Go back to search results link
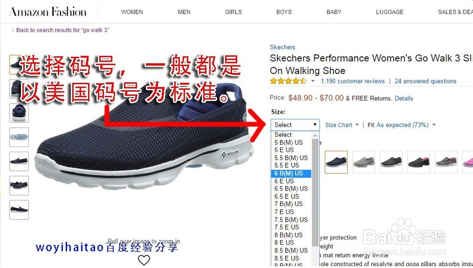The height and width of the screenshot is (268, 473). 62,30
